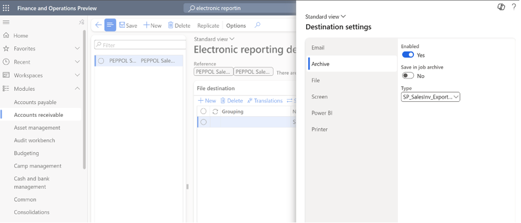This screenshot has height=223, width=521.
Task: Click the Recent clock icon
Action: tap(6, 62)
